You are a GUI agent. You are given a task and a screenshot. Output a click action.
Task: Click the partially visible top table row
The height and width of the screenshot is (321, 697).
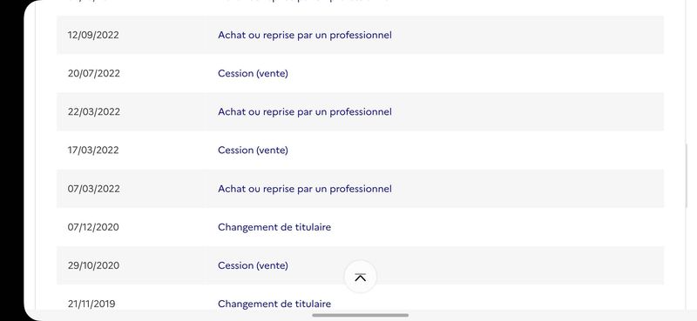pyautogui.click(x=360, y=2)
